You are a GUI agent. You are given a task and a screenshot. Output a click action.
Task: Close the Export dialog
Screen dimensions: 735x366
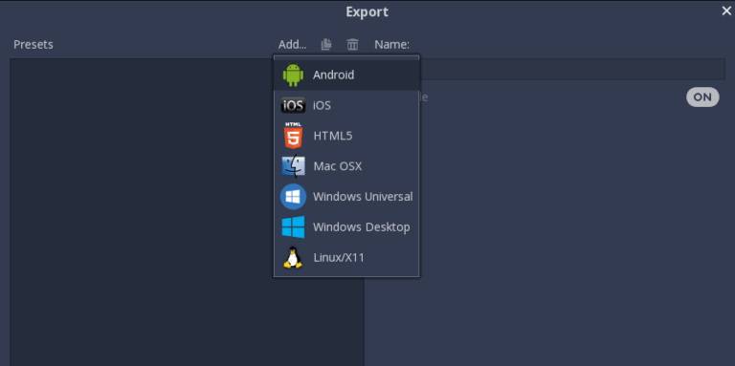[x=726, y=11]
